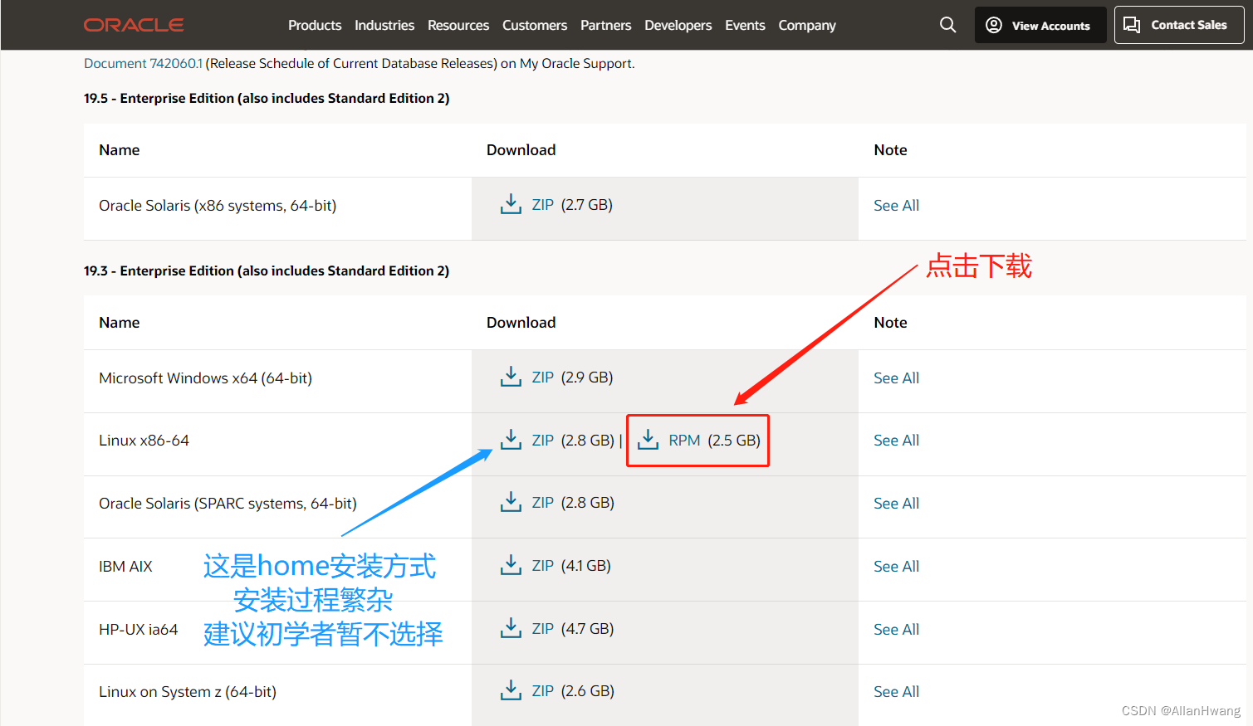Open the Customers menu
This screenshot has width=1253, height=726.
coord(535,25)
